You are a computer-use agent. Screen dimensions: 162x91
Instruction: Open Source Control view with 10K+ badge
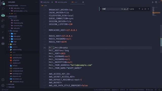point(3,15)
